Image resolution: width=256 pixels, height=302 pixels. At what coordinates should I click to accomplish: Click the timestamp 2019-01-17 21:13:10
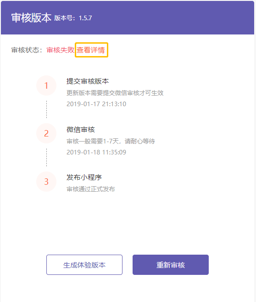coord(96,104)
